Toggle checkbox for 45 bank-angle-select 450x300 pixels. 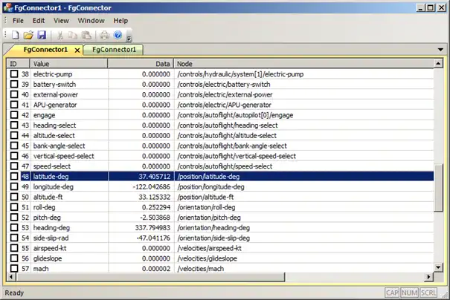tap(14, 146)
